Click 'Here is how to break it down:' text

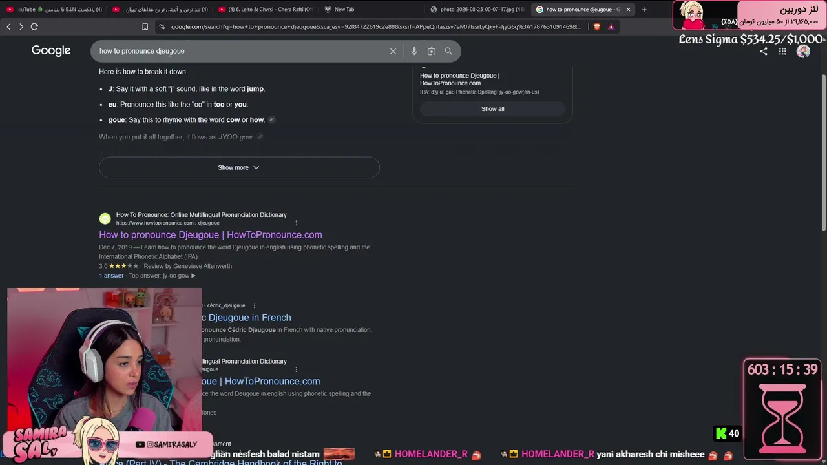click(x=143, y=72)
